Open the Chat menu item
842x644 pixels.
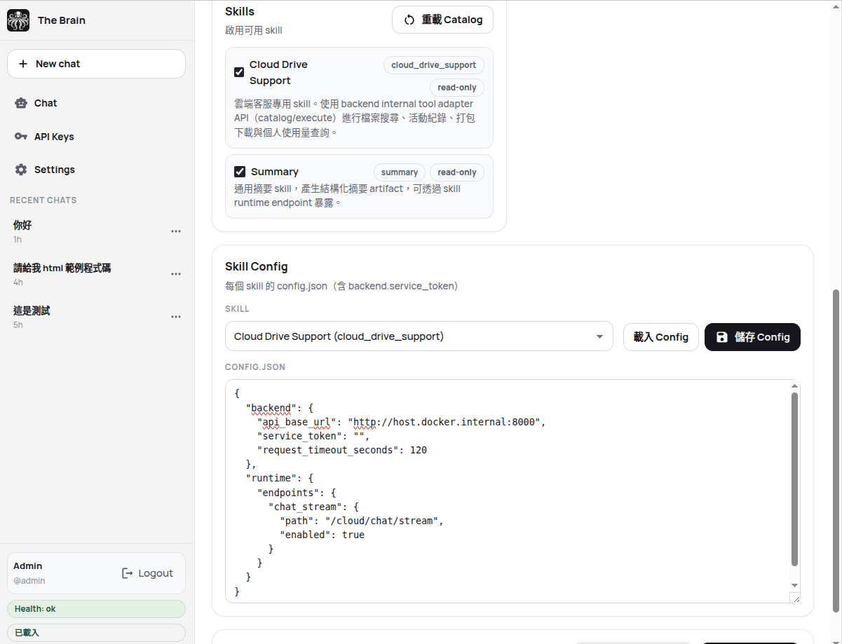(97, 103)
